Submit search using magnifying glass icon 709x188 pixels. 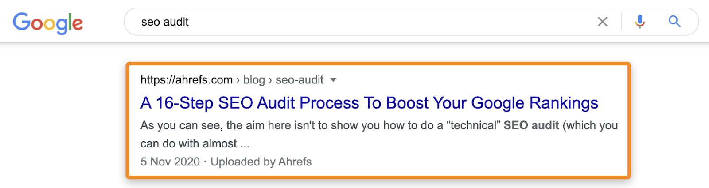[674, 22]
